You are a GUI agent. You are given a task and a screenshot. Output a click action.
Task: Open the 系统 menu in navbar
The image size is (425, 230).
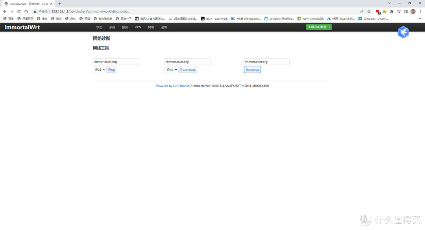[x=112, y=27]
